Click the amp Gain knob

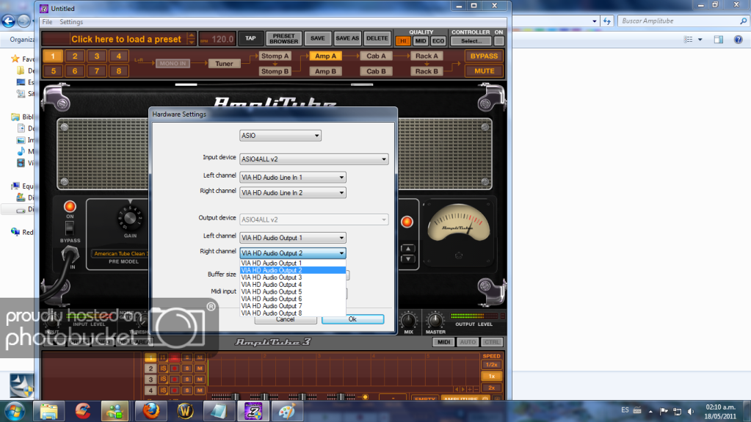coord(130,218)
